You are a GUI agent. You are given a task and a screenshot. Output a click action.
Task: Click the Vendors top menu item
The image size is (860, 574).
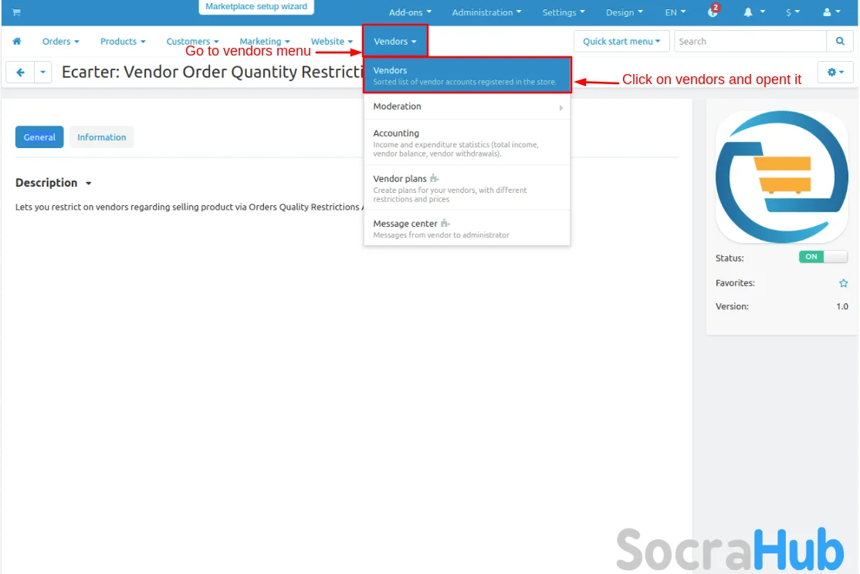point(395,41)
